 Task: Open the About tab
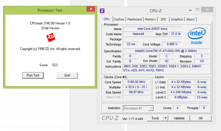tap(190, 19)
